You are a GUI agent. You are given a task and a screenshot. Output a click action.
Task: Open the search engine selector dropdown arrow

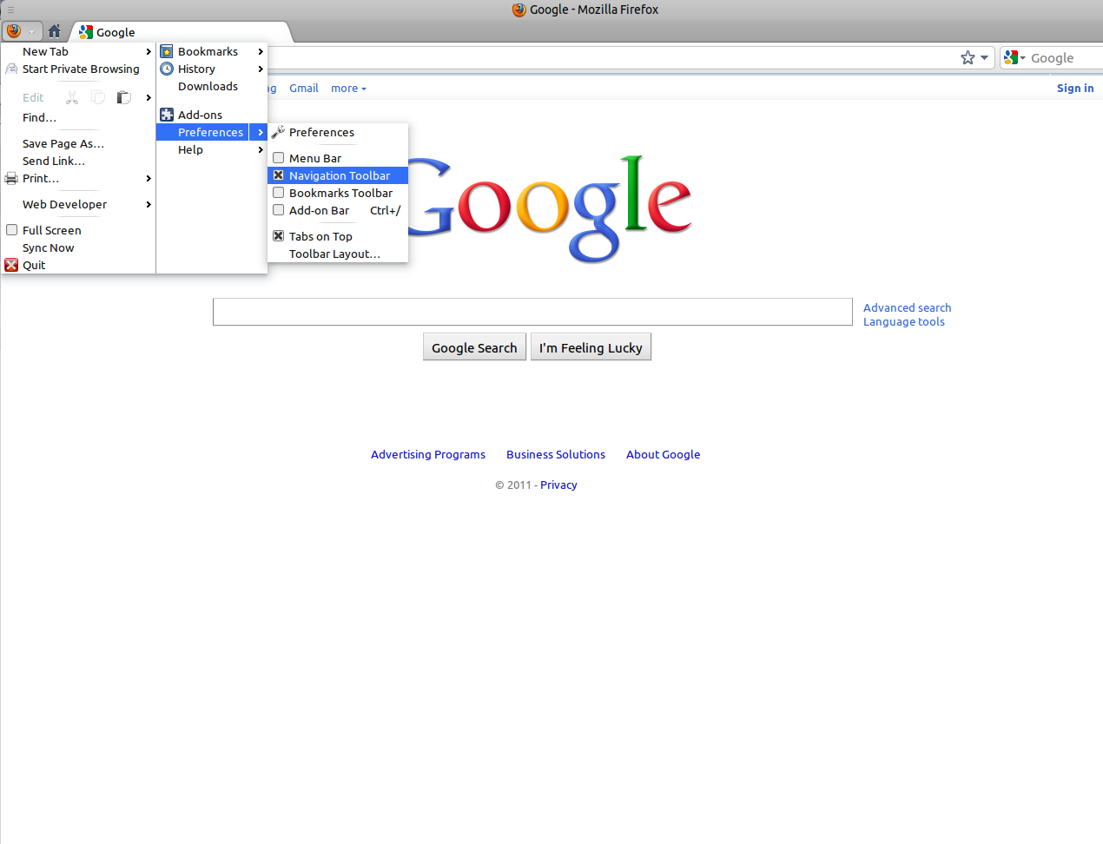(x=1022, y=58)
